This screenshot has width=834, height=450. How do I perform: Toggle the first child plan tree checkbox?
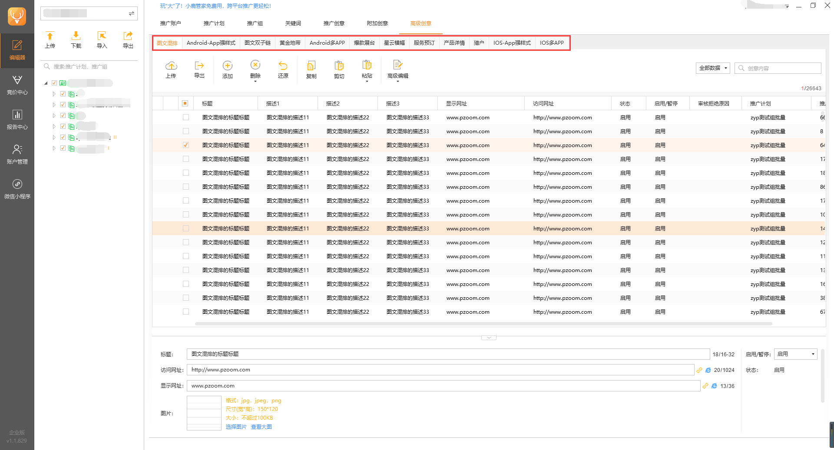pyautogui.click(x=63, y=94)
